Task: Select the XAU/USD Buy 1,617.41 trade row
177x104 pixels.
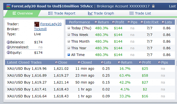Action: pos(90,89)
